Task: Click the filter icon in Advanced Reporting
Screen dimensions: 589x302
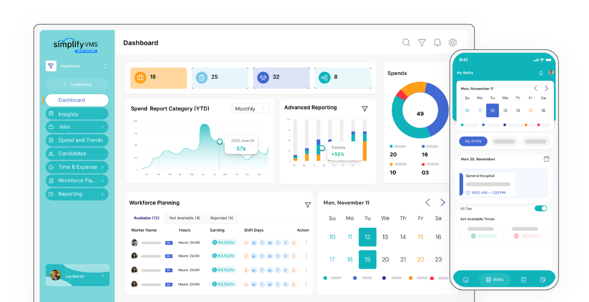Action: click(365, 108)
